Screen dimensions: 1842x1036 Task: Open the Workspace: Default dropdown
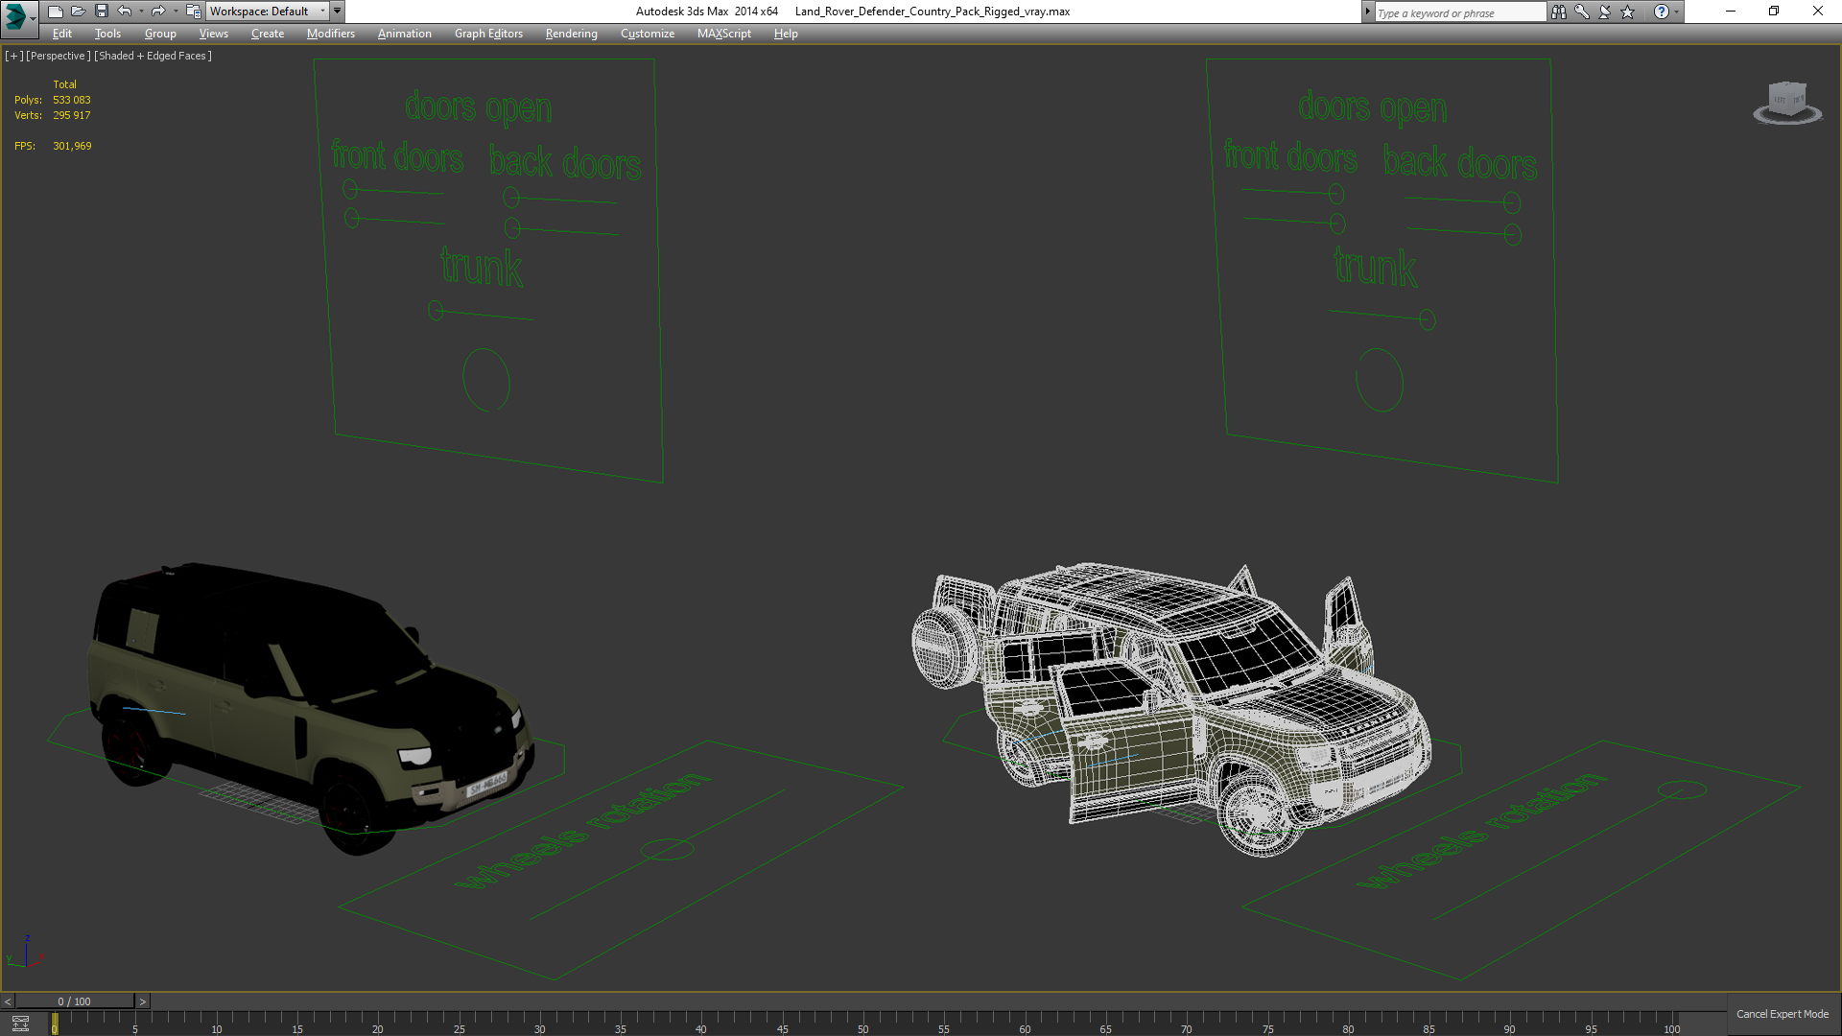pos(268,12)
